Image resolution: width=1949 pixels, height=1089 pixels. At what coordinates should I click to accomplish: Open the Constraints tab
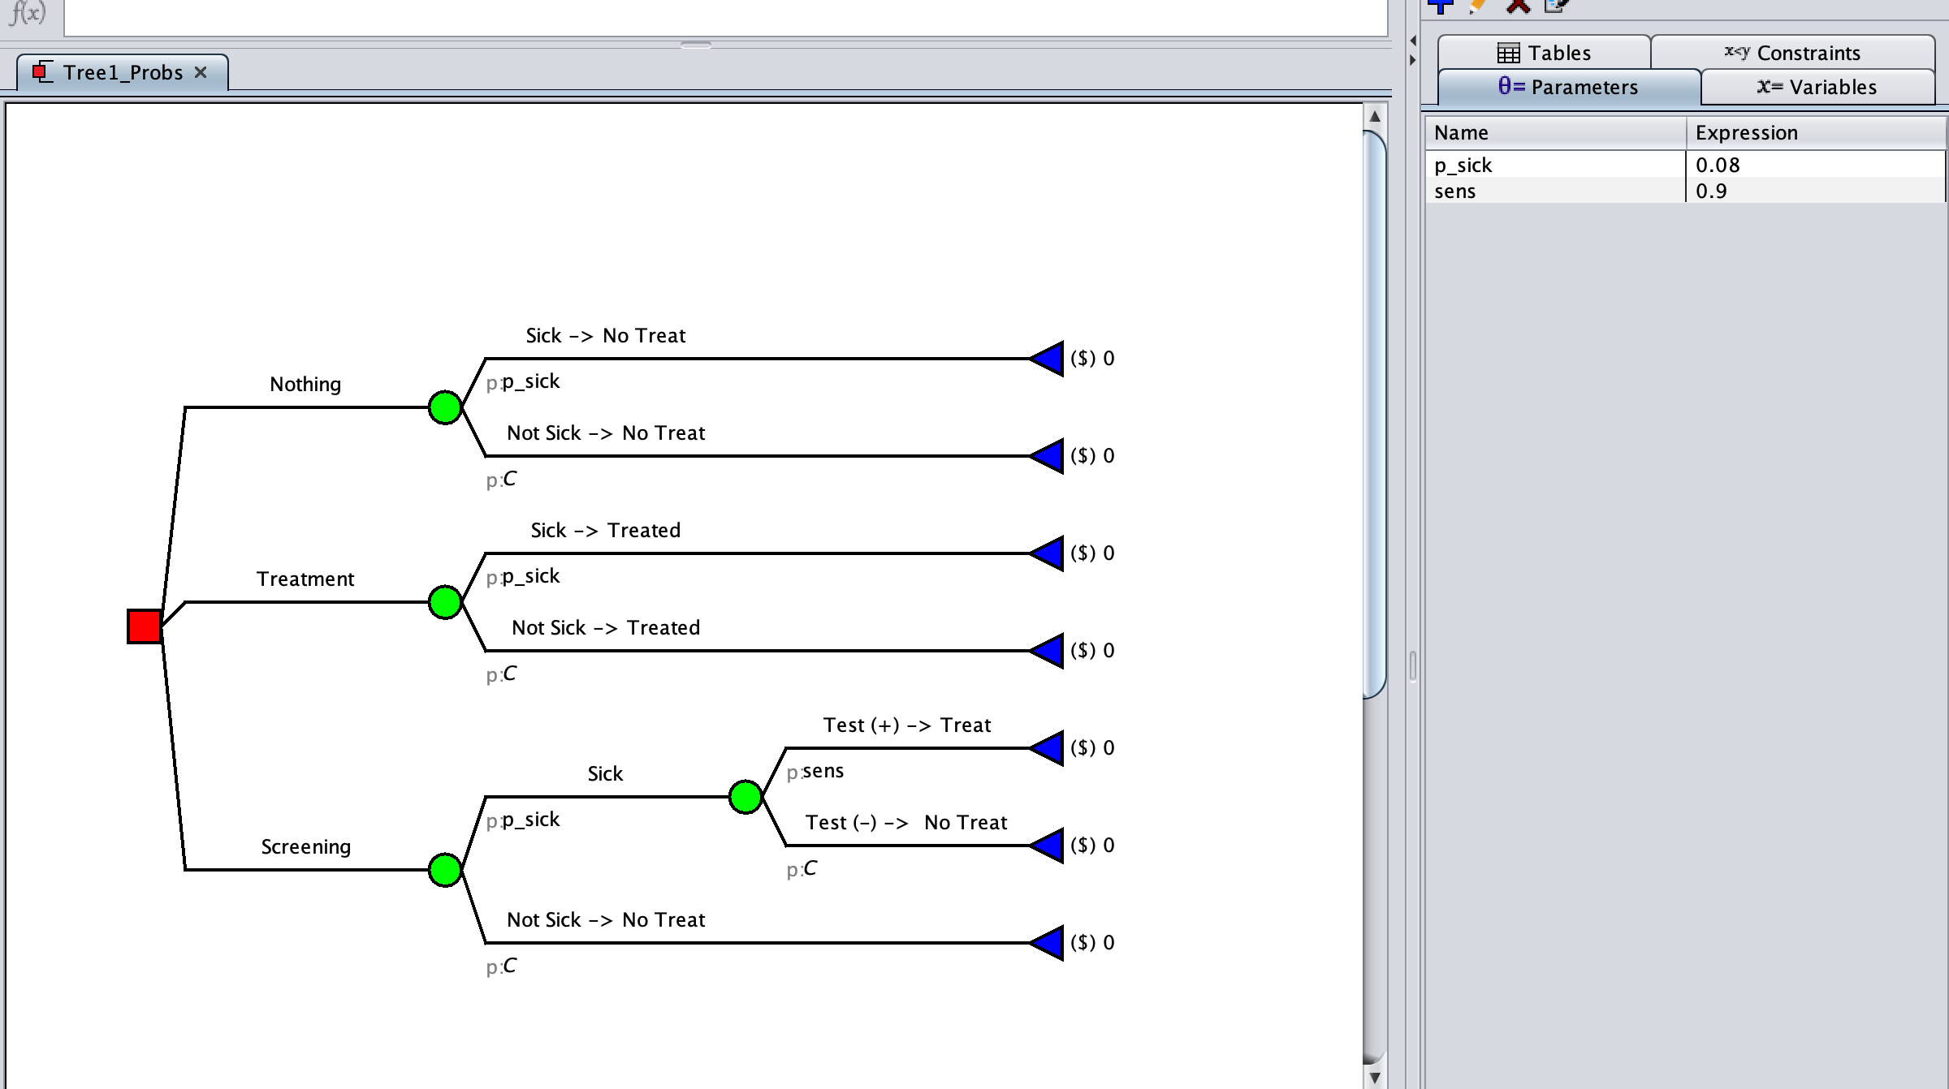tap(1792, 53)
